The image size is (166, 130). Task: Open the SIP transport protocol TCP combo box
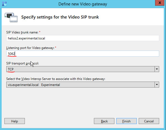[x=80, y=69]
